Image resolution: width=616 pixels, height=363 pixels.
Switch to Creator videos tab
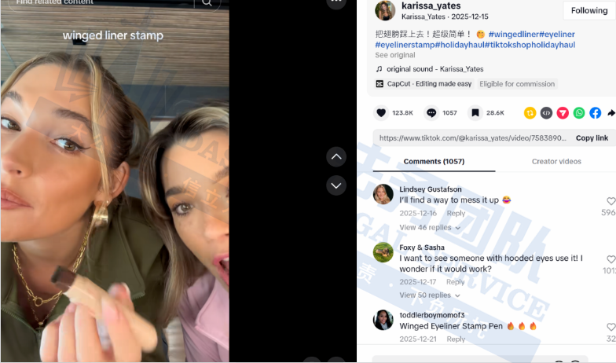pyautogui.click(x=556, y=162)
